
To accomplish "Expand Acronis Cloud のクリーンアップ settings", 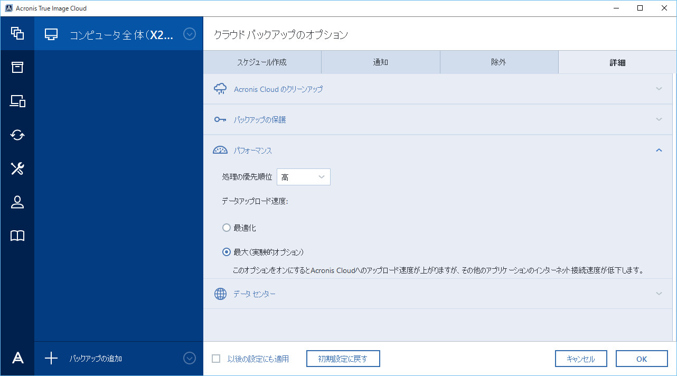I will click(x=659, y=89).
